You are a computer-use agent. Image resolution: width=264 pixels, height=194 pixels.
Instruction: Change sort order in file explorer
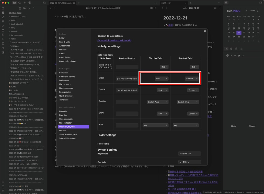tap(29, 8)
